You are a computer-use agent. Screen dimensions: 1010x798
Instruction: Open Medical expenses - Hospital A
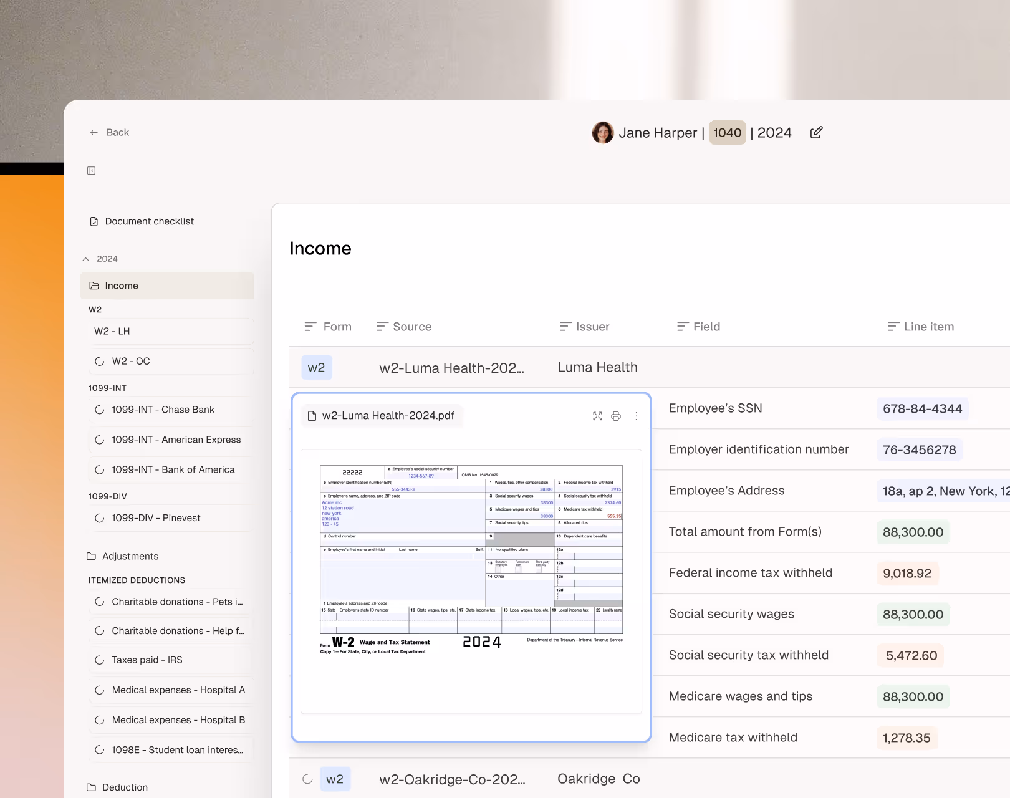click(x=171, y=690)
